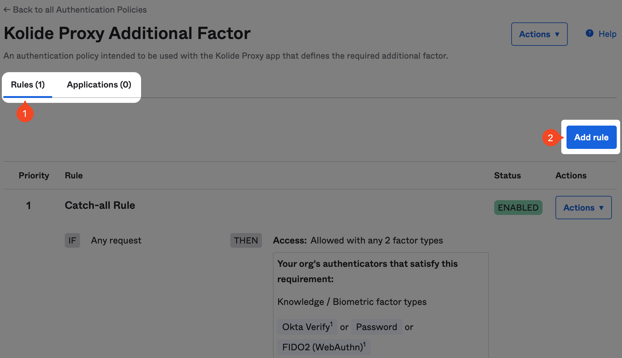Open the policy Actions dropdown at top
The width and height of the screenshot is (622, 358).
click(x=539, y=34)
